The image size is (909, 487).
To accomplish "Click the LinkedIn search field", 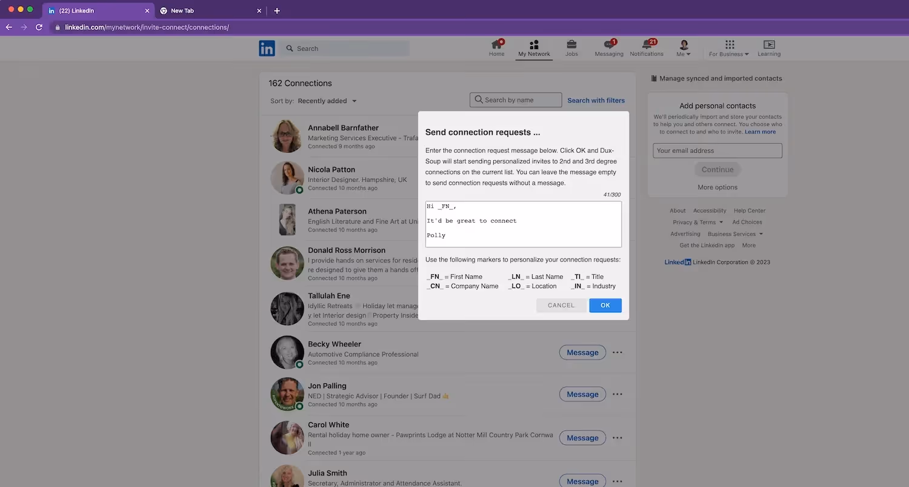I will coord(345,49).
